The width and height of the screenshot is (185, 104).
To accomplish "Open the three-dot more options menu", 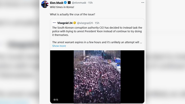I will 143,3.
